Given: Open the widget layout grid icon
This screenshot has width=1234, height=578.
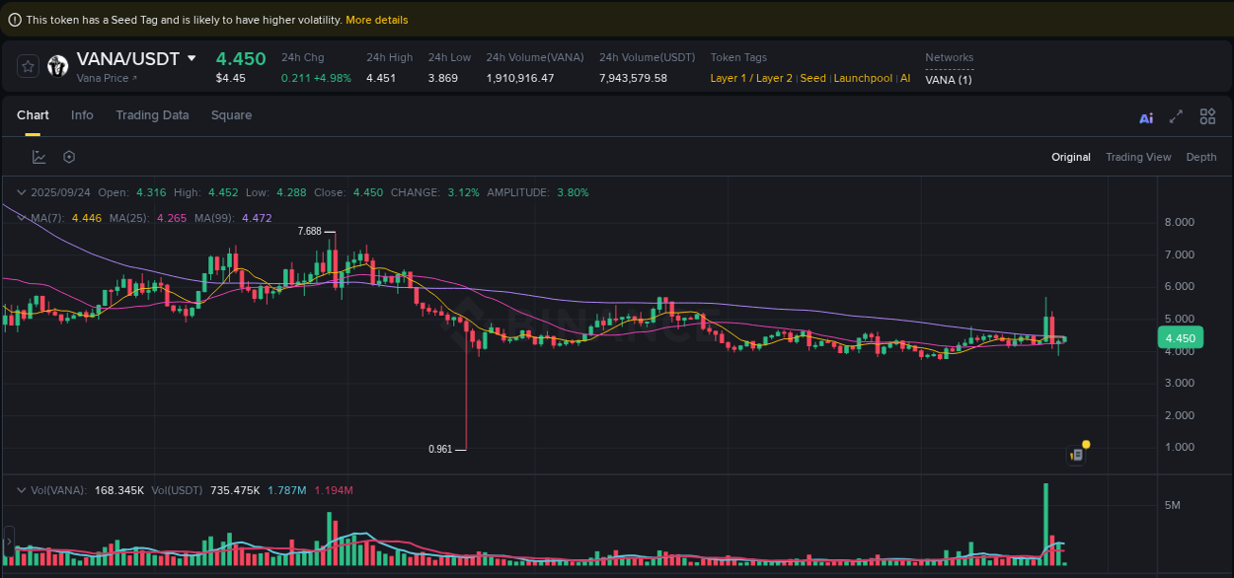Looking at the screenshot, I should coord(1207,115).
